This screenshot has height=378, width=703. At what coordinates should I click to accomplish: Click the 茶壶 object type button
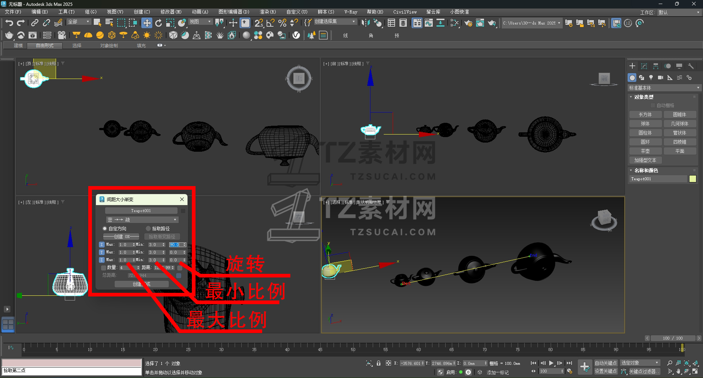645,151
